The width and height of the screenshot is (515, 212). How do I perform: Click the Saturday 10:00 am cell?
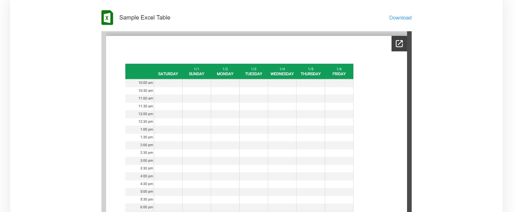[168, 83]
